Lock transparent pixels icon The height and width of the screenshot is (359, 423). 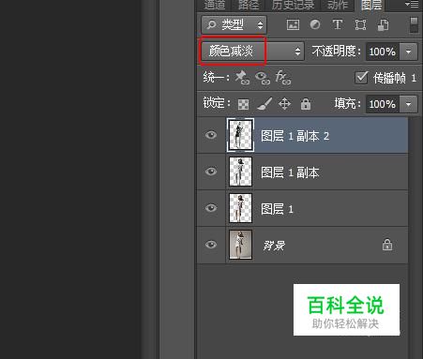(x=243, y=104)
